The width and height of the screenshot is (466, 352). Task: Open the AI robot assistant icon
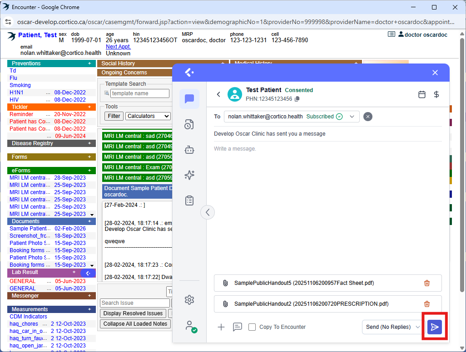(x=189, y=150)
